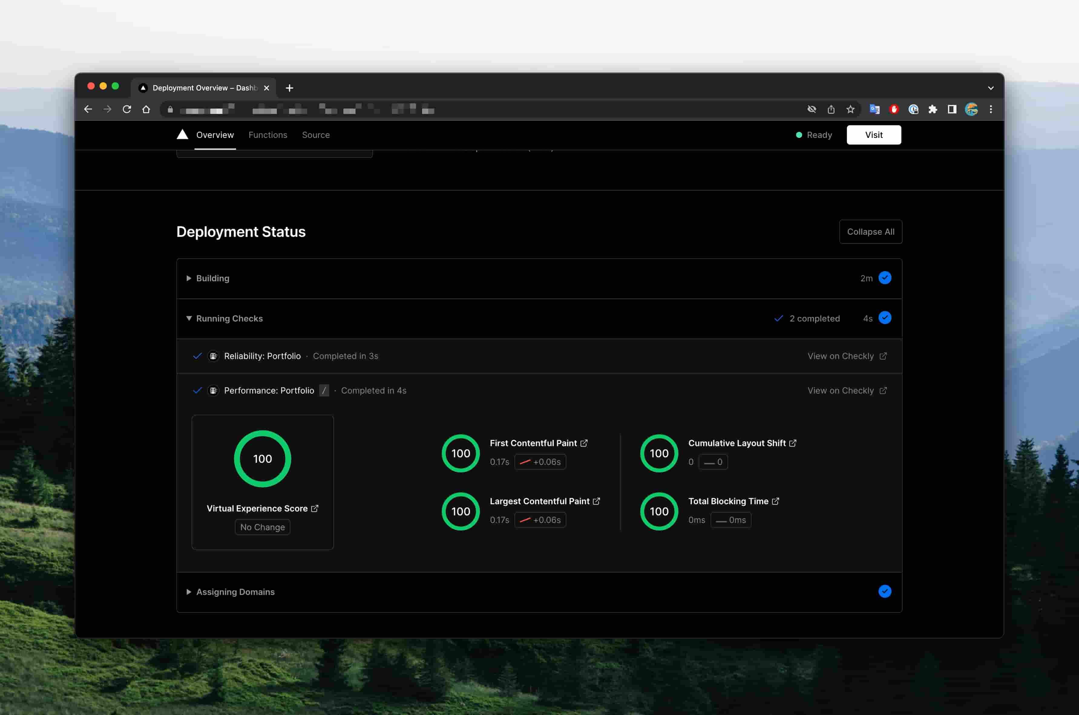Close the Deployment Overview tab
Viewport: 1079px width, 715px height.
[x=267, y=88]
